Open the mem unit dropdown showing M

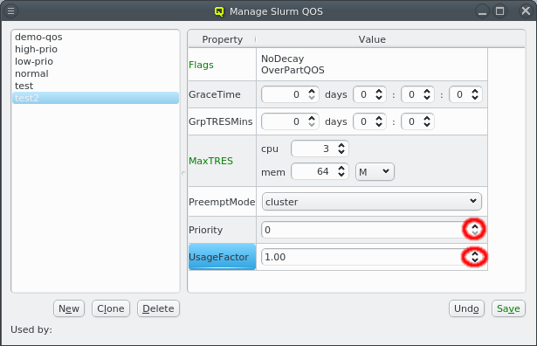375,171
